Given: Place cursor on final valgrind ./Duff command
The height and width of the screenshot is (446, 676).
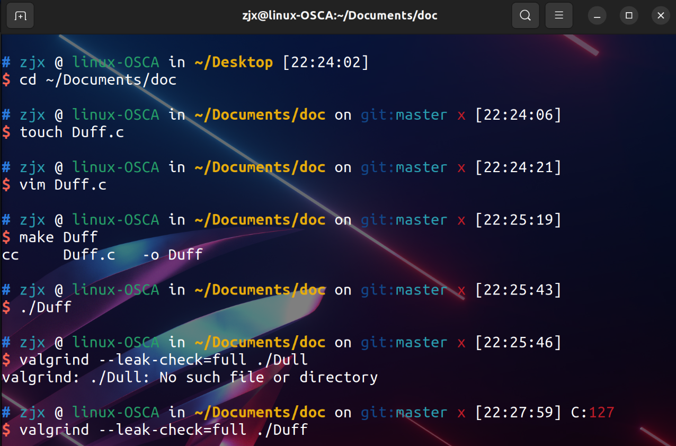Looking at the screenshot, I should click(x=163, y=430).
